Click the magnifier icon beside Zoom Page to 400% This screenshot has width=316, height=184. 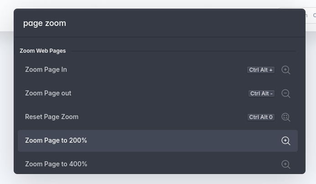click(x=286, y=164)
